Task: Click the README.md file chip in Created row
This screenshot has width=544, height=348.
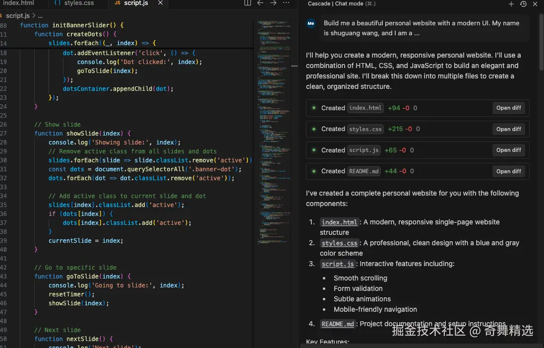Action: 363,171
